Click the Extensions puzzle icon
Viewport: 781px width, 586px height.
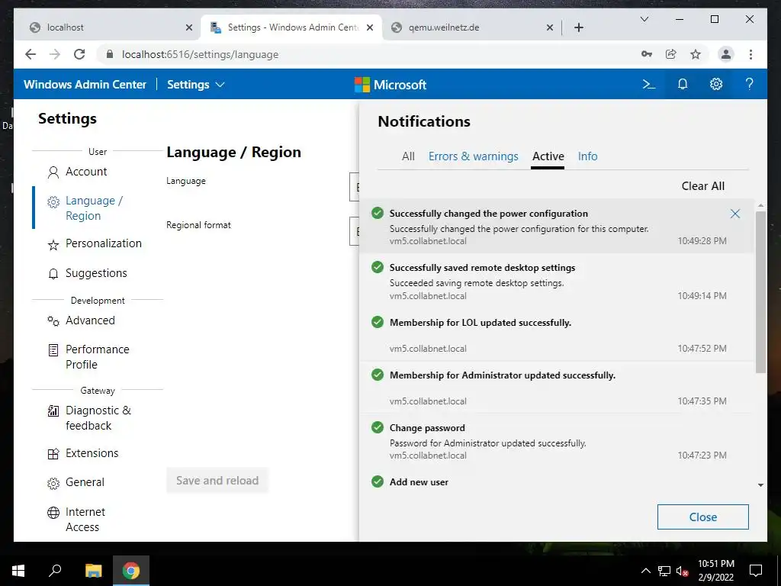(53, 454)
